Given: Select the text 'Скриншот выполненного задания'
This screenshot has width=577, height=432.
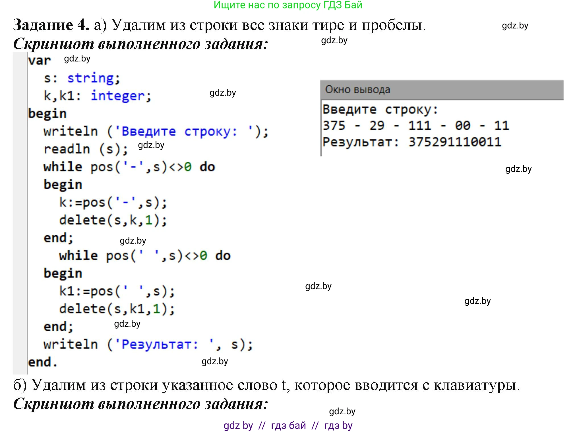Looking at the screenshot, I should [x=140, y=43].
